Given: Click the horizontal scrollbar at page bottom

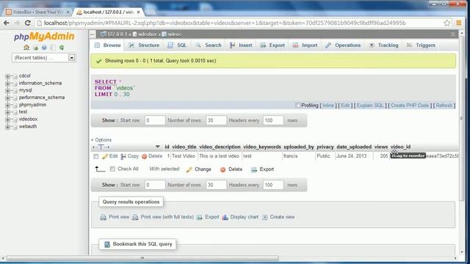Looking at the screenshot, I should [x=143, y=258].
